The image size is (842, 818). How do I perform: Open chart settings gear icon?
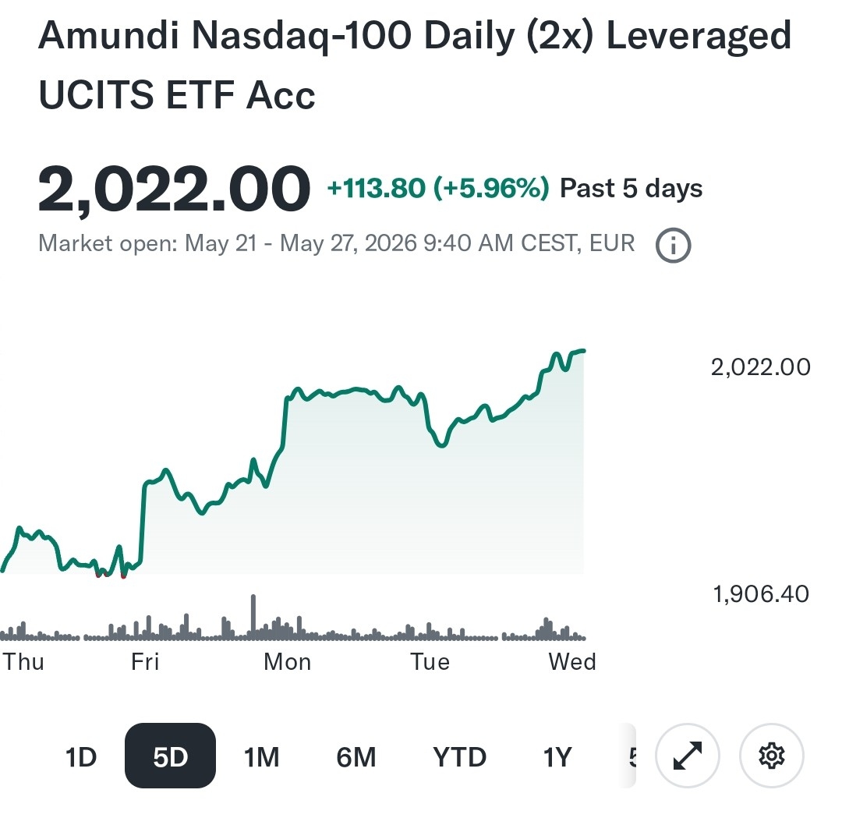pyautogui.click(x=772, y=756)
